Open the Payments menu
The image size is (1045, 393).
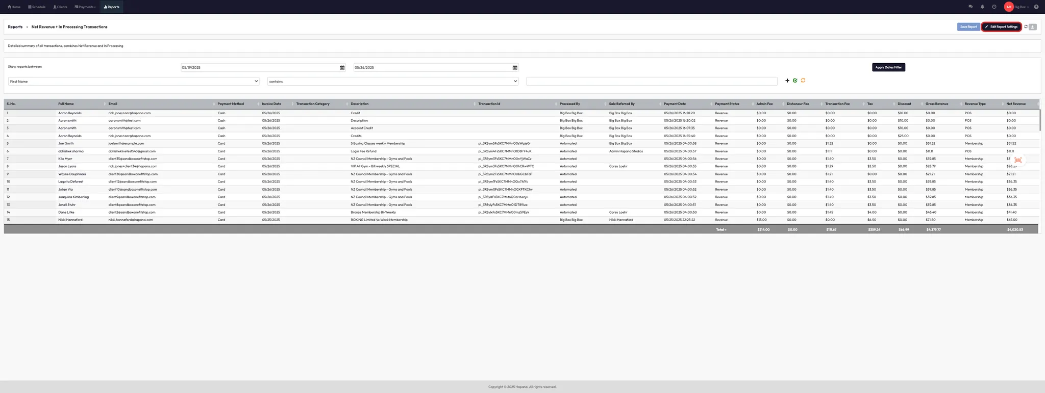(x=85, y=7)
